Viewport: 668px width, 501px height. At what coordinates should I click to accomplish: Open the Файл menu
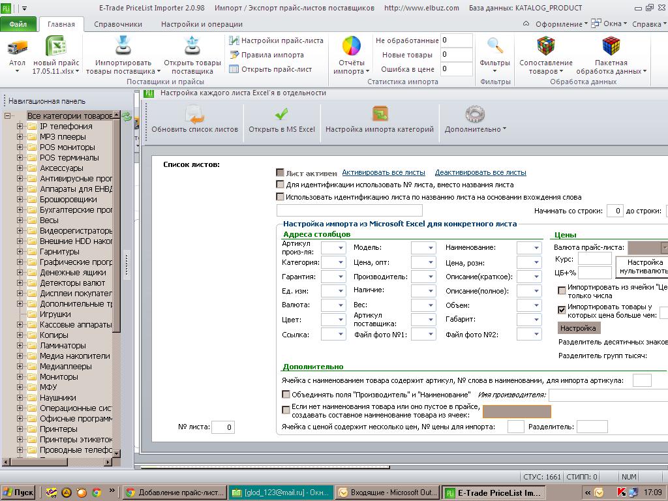[x=18, y=24]
